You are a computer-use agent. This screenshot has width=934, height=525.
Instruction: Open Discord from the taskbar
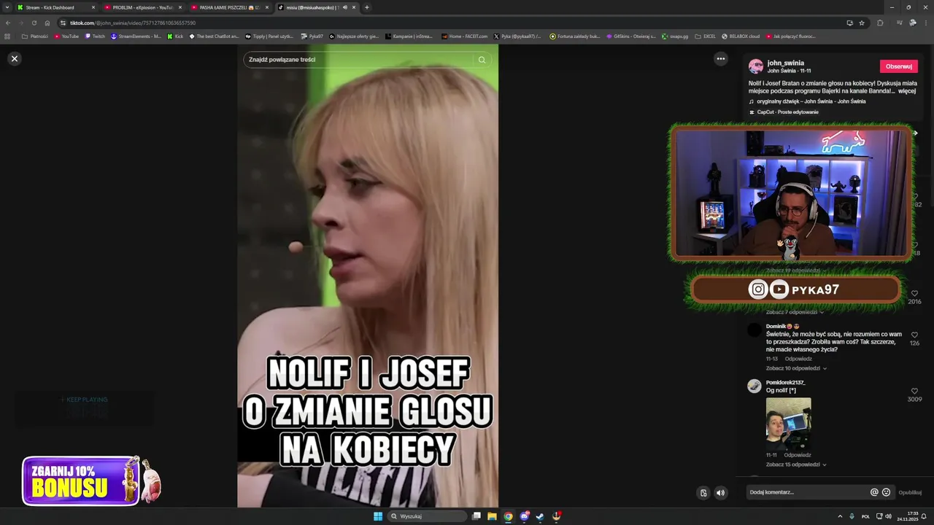point(524,516)
